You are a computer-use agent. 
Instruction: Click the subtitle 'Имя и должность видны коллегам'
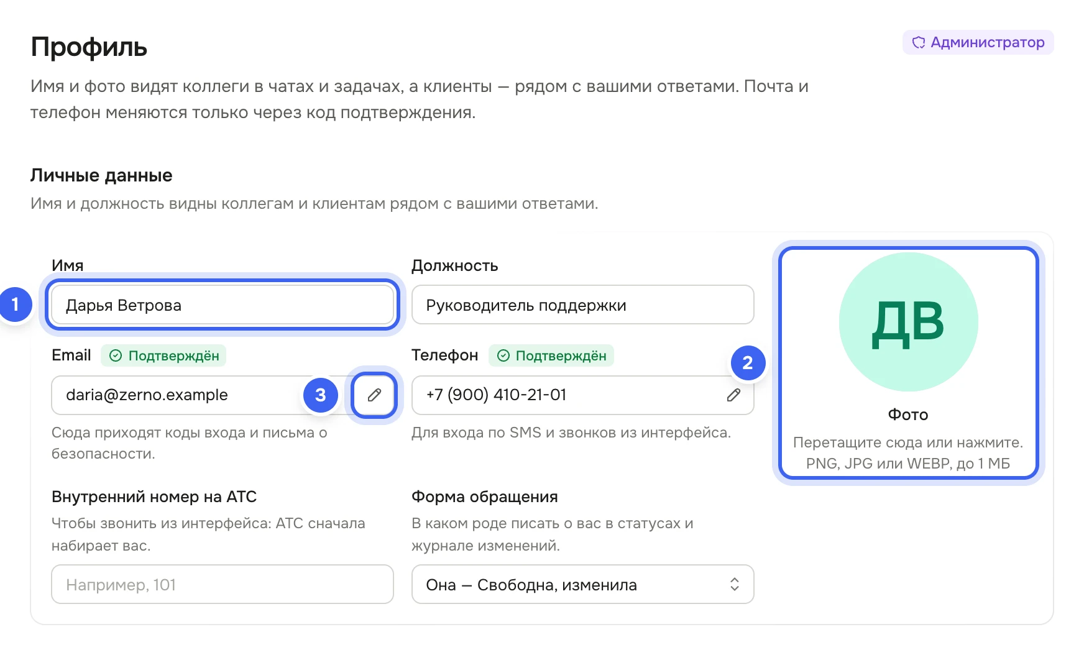point(315,204)
